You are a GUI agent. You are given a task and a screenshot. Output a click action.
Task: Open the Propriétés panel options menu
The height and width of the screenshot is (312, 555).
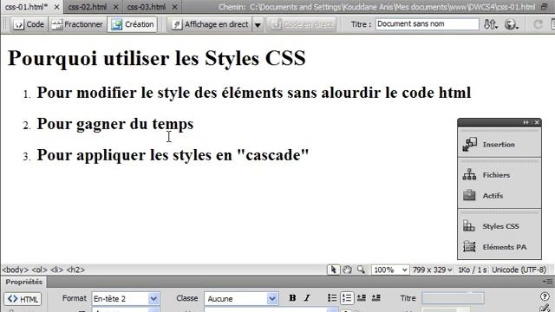point(547,282)
